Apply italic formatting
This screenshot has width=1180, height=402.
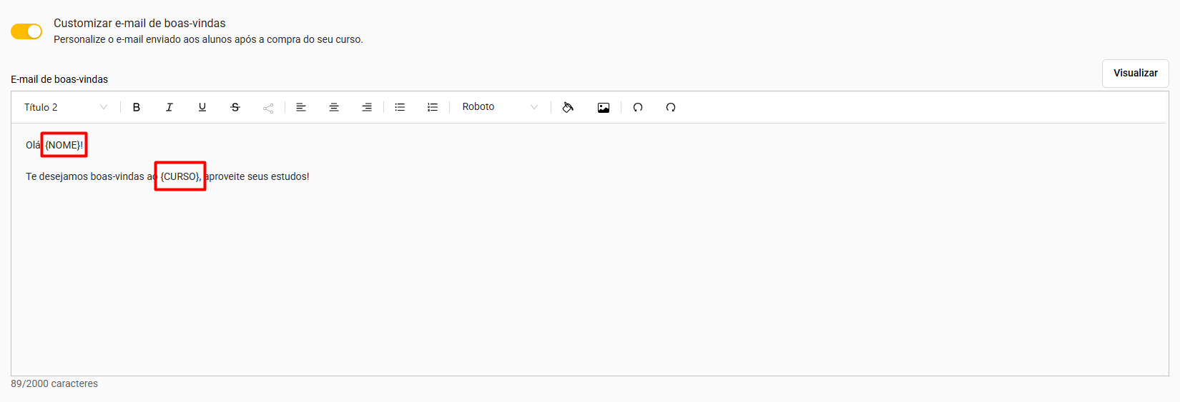[x=169, y=107]
